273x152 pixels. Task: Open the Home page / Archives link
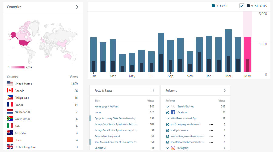point(106,107)
